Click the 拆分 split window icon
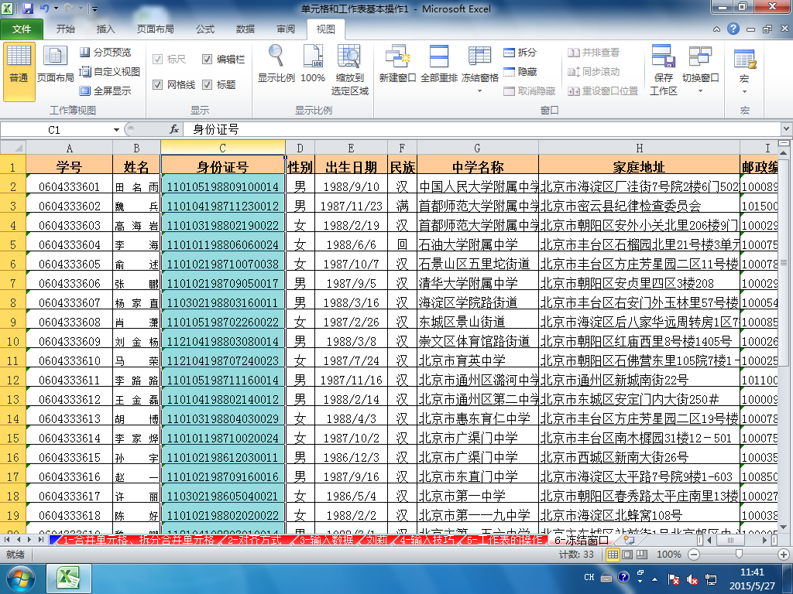The width and height of the screenshot is (793, 594). click(x=520, y=52)
